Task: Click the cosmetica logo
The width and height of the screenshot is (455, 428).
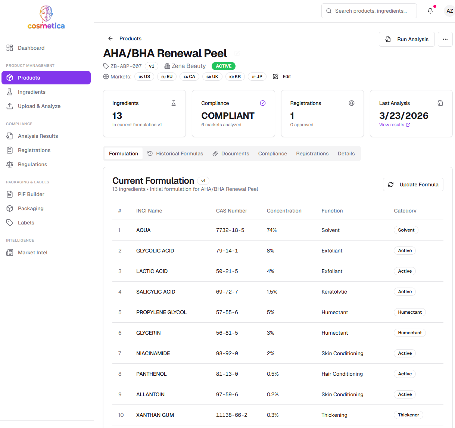Action: pos(46,18)
